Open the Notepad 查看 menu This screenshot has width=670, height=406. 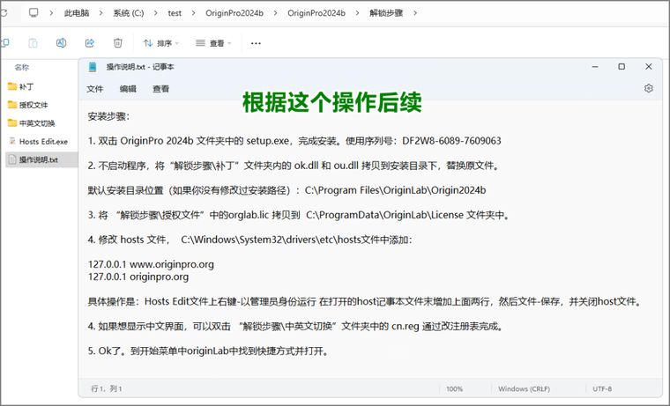(160, 89)
